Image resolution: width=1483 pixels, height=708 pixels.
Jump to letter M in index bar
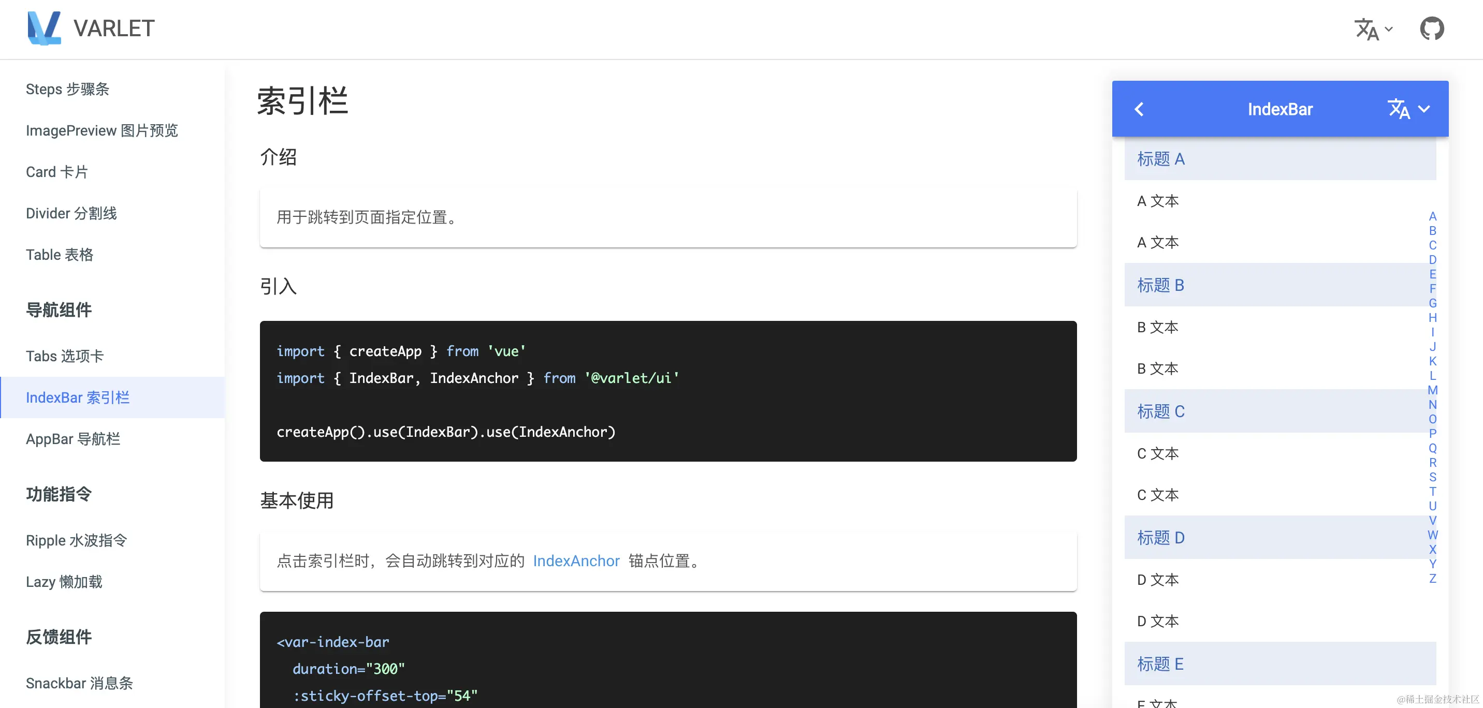tap(1432, 390)
